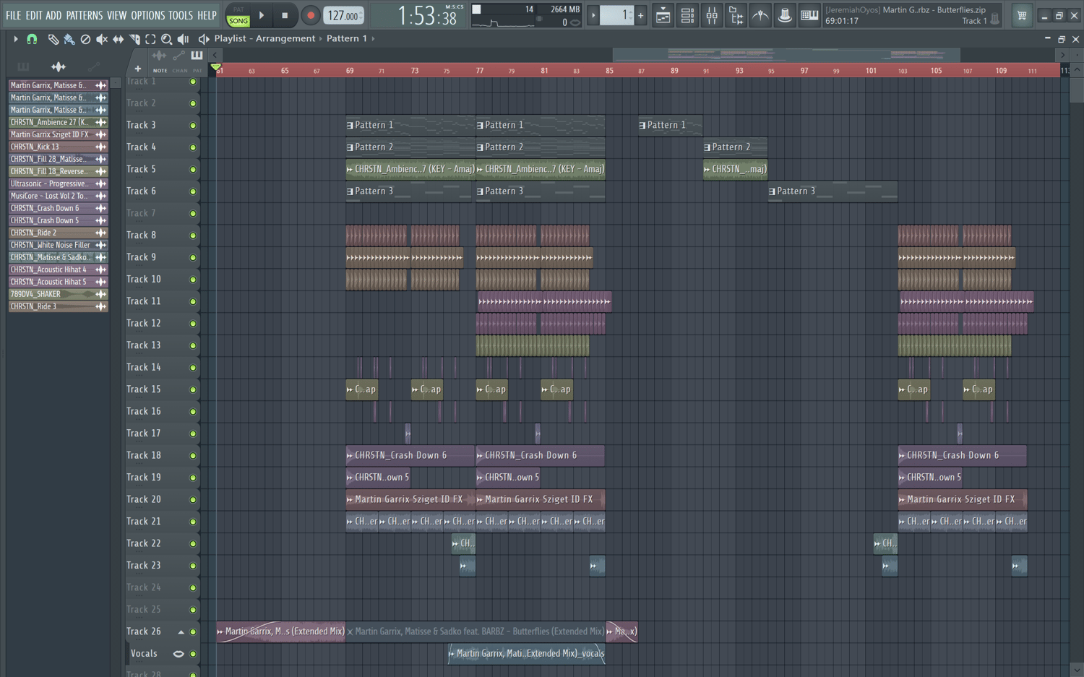The height and width of the screenshot is (677, 1084).
Task: Toggle mute LED on Track 11
Action: pos(193,301)
